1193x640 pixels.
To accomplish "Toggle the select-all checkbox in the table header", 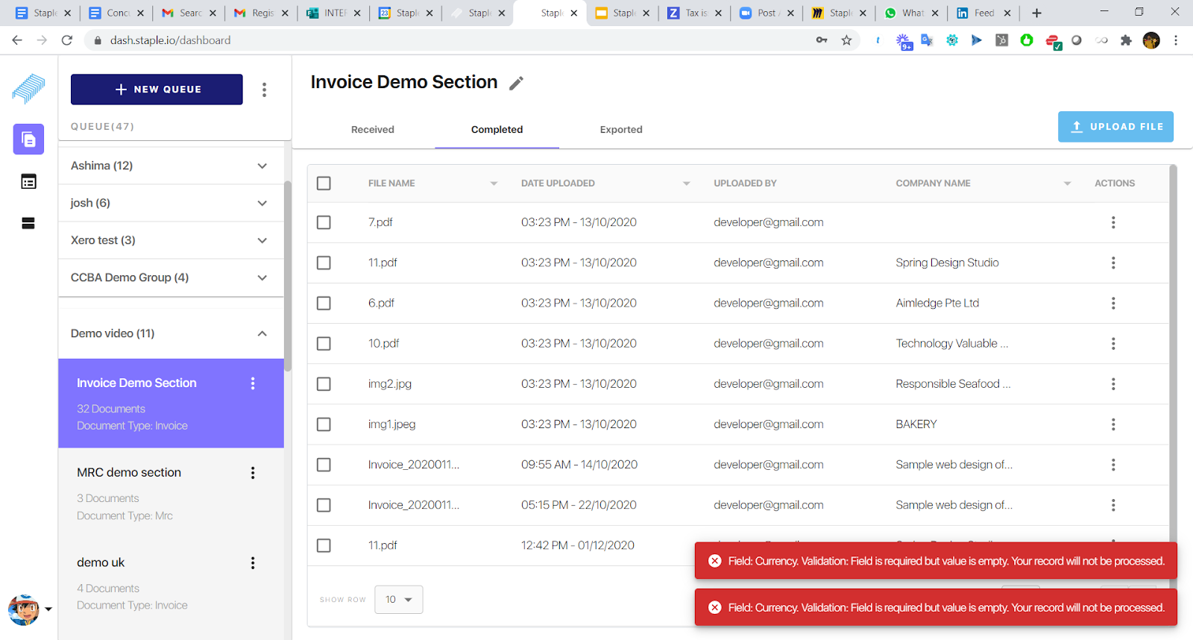I will point(324,183).
